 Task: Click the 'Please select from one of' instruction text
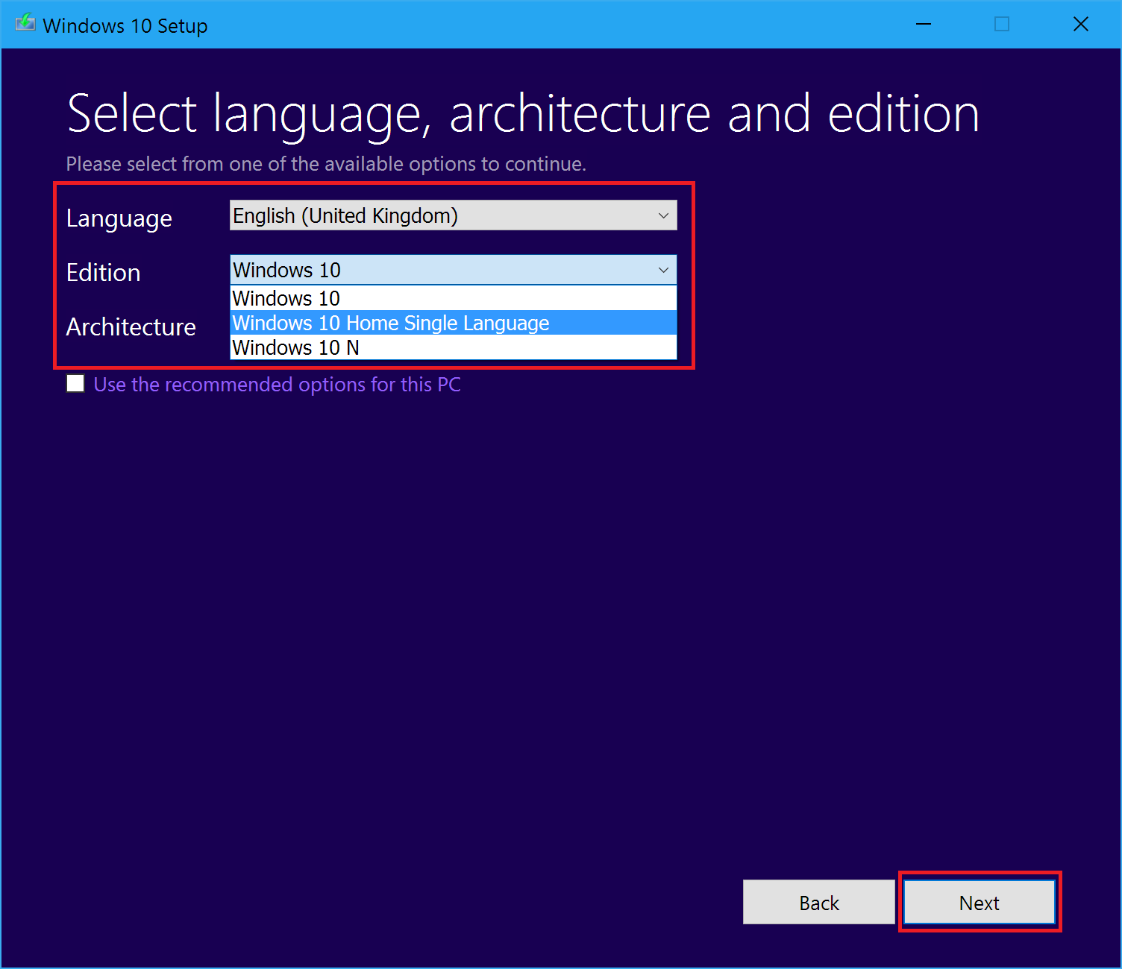pyautogui.click(x=326, y=164)
